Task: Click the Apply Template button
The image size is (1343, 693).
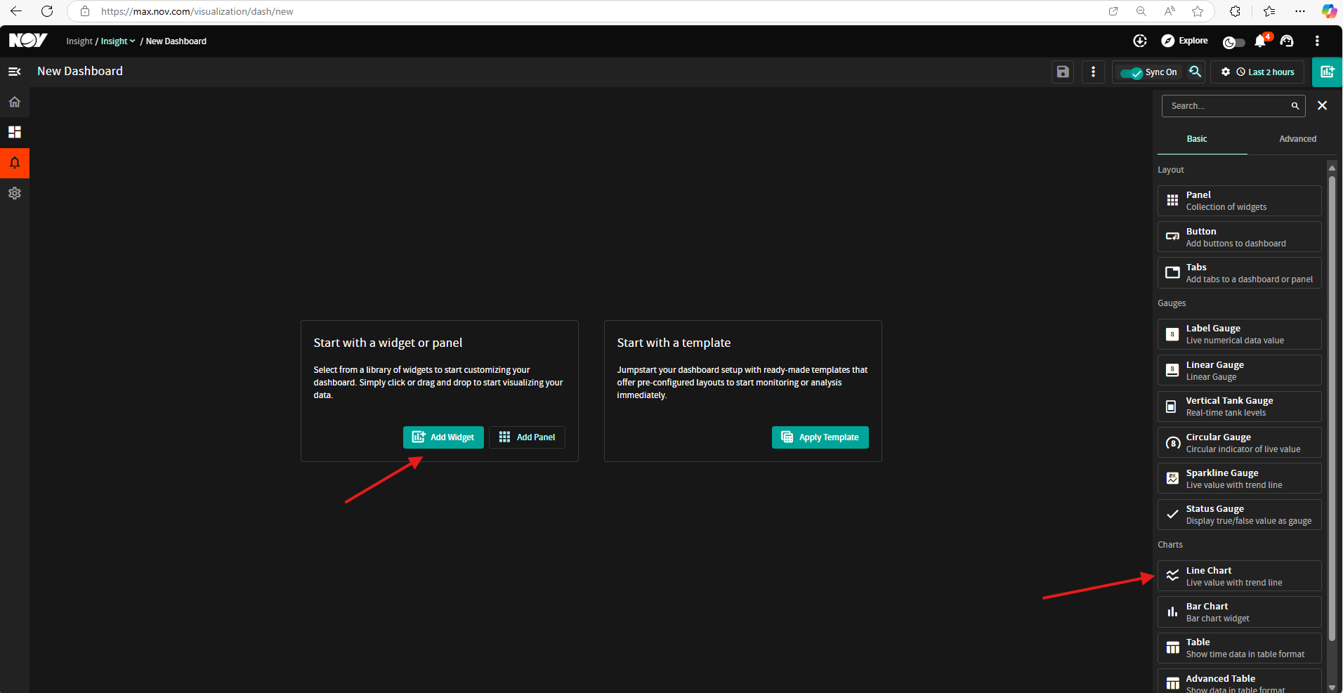Action: coord(820,437)
